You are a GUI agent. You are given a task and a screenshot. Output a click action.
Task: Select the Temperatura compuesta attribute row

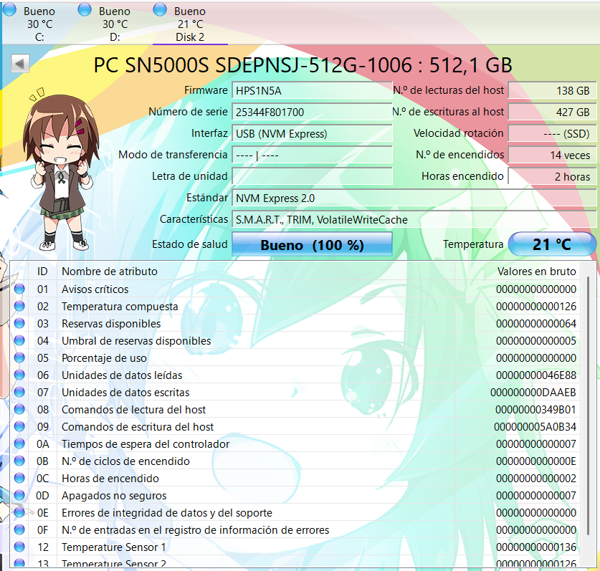point(295,307)
